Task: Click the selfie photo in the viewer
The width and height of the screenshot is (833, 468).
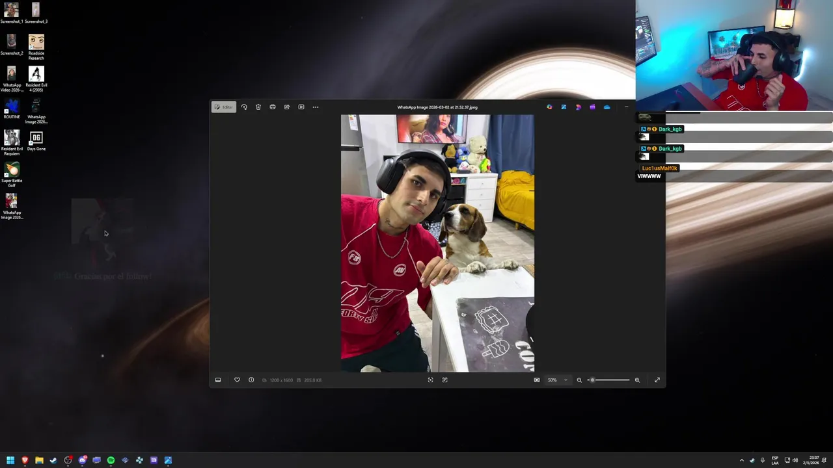Action: [437, 243]
